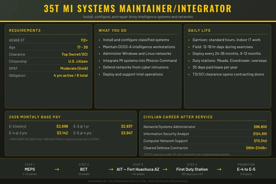
Task: Click the $124,910 salary figure
Action: (260, 134)
